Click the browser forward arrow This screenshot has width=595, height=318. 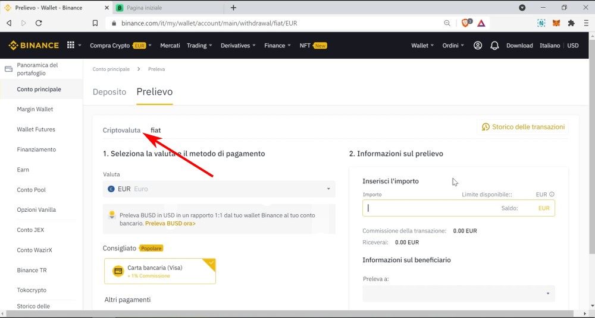tap(24, 23)
